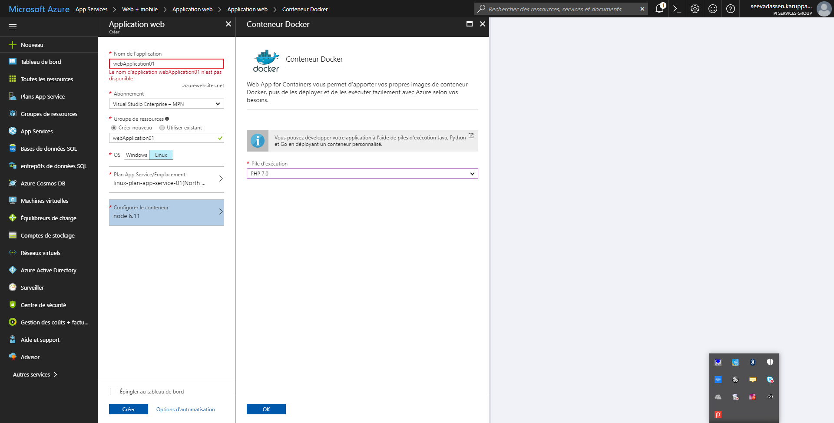Viewport: 834px width, 423px height.
Task: Click the Machines virtuelles icon
Action: 13,201
